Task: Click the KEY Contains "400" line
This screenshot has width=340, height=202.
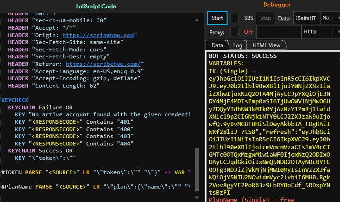Action: 74,129
